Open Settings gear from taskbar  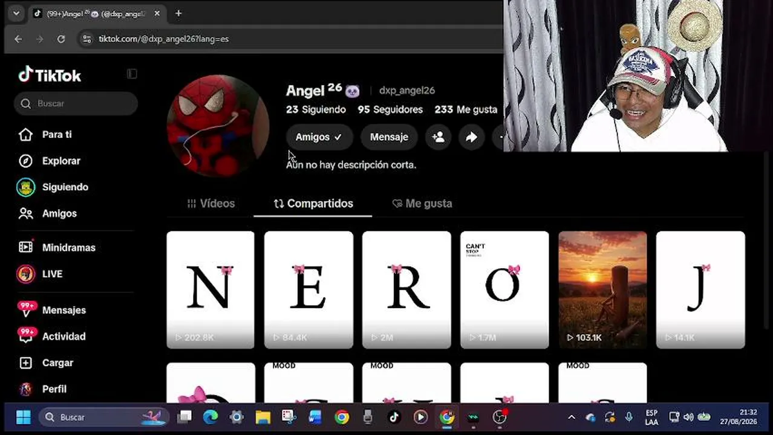pos(236,417)
